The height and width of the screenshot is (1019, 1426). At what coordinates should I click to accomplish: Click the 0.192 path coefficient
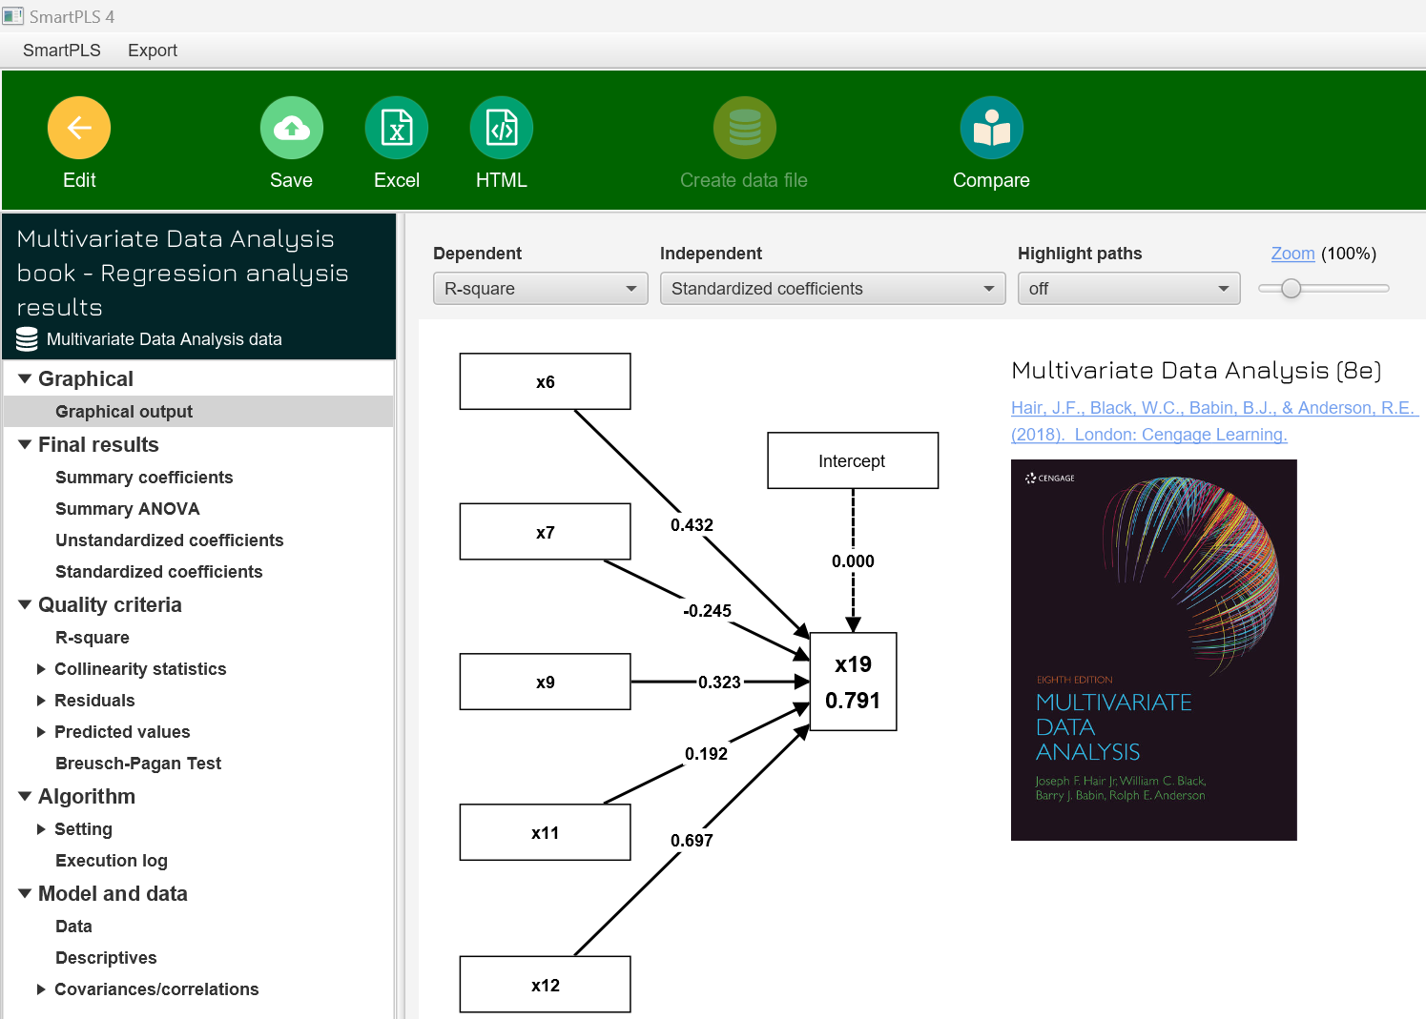706,754
